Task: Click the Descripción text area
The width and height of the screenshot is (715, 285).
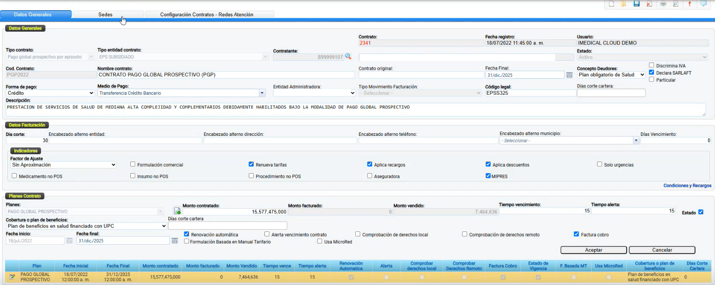Action: tap(355, 109)
